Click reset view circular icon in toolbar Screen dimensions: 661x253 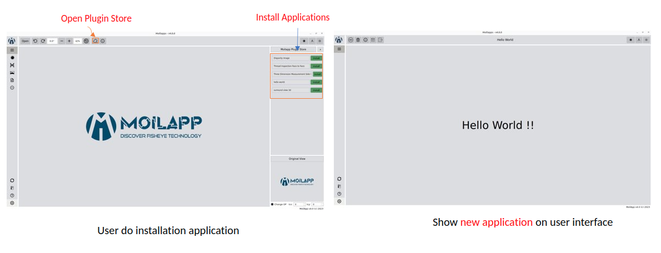click(86, 41)
